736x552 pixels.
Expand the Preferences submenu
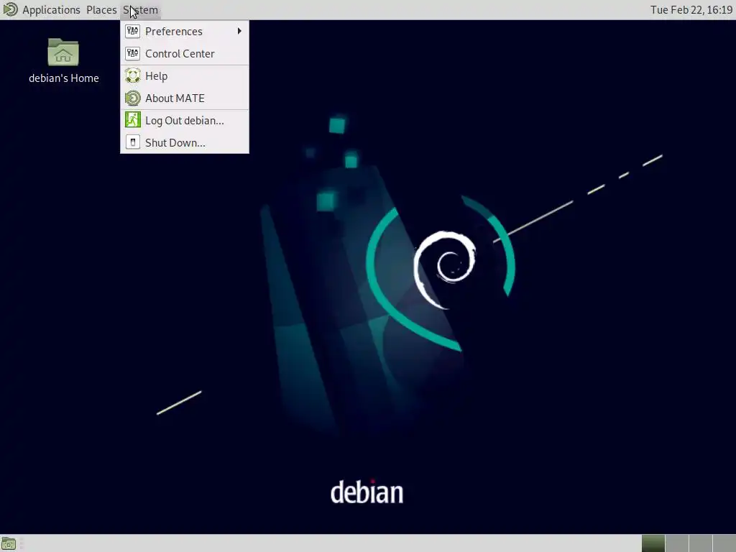185,32
